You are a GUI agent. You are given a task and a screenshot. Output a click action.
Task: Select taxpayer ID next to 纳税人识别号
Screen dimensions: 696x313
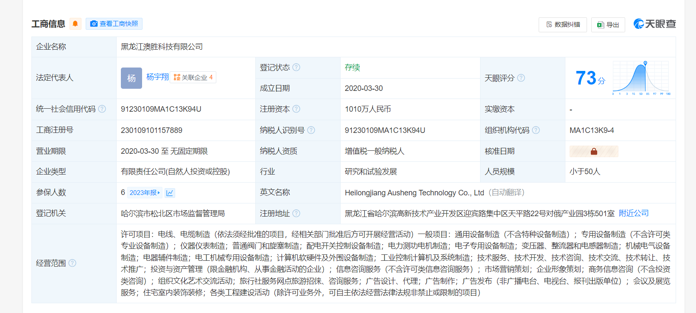385,130
